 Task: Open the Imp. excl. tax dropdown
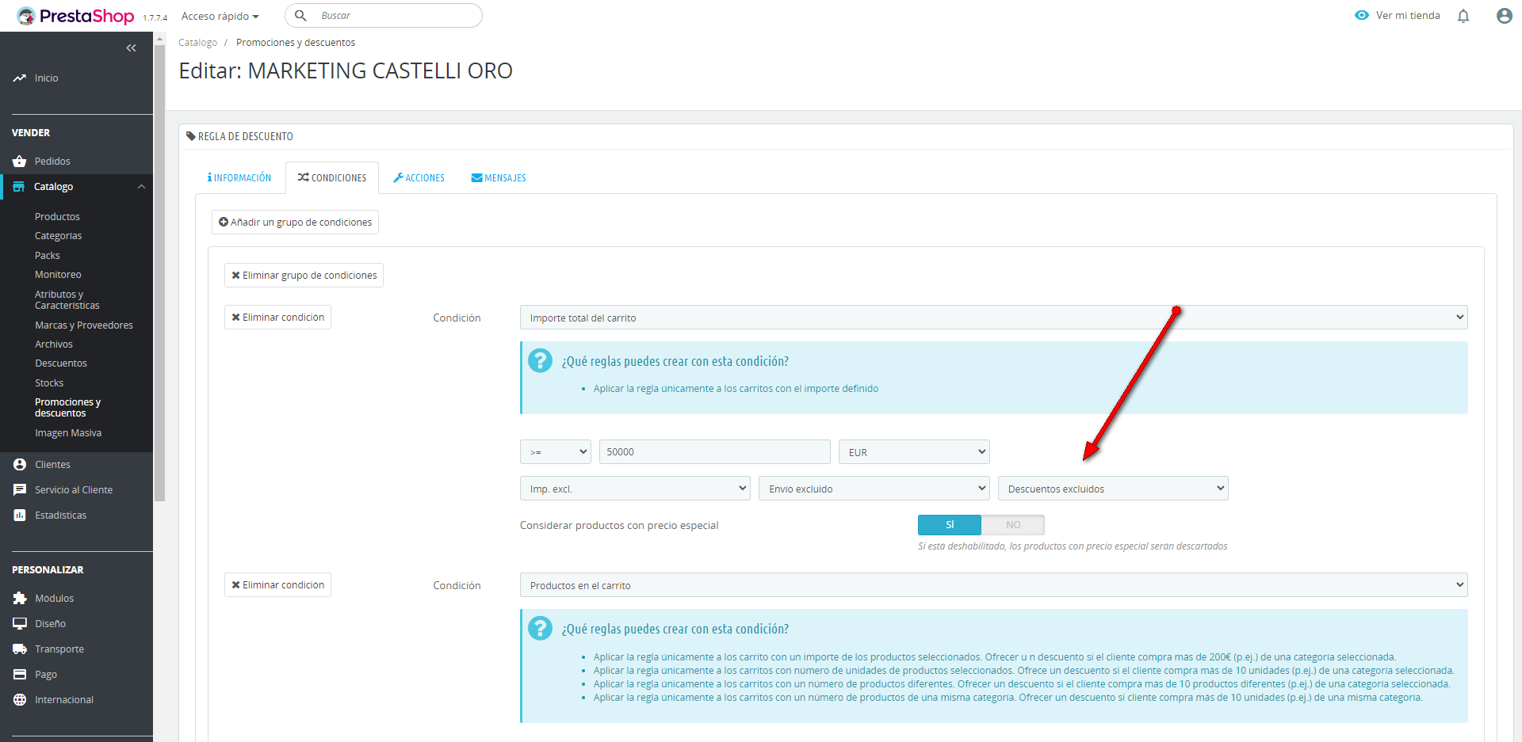(635, 489)
